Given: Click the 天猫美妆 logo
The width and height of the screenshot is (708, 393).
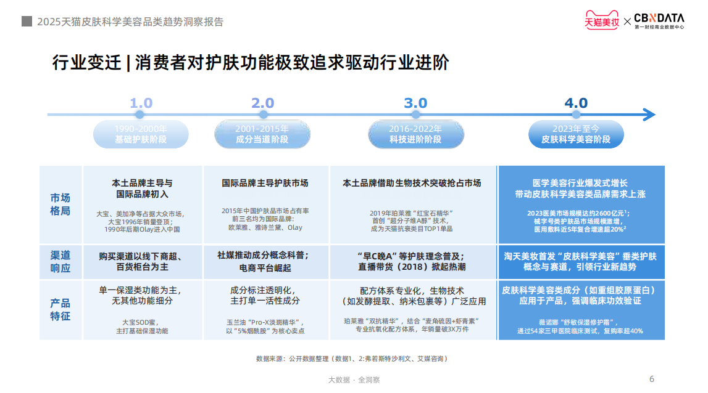Looking at the screenshot, I should (601, 20).
